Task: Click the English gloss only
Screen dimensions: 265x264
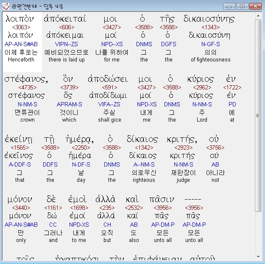Action: click(x=21, y=240)
